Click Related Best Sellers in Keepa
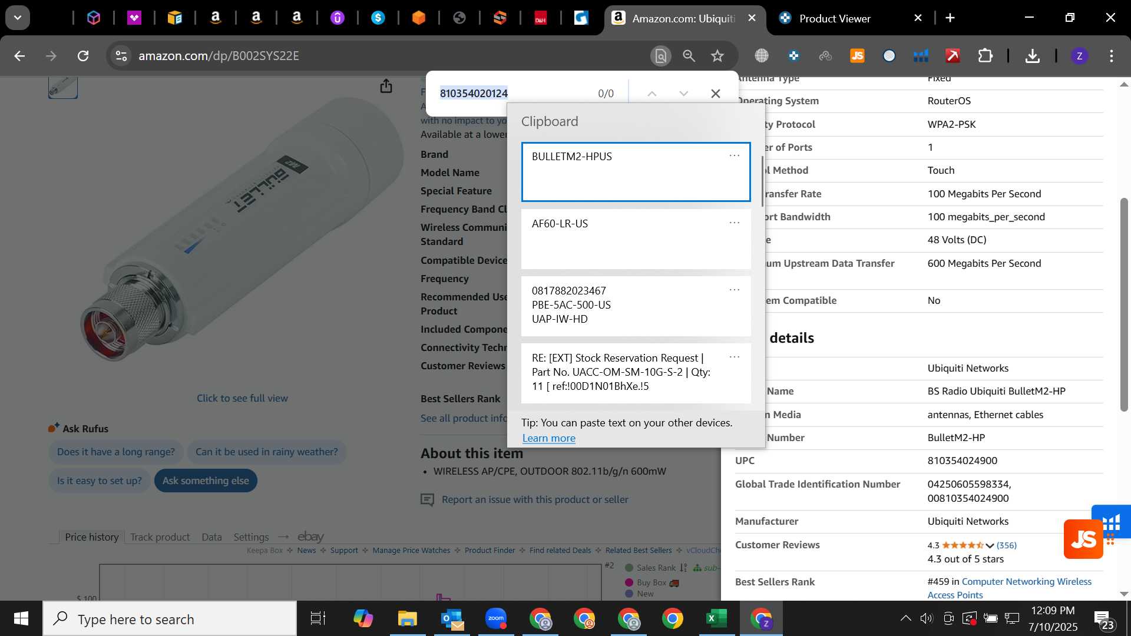 [639, 551]
